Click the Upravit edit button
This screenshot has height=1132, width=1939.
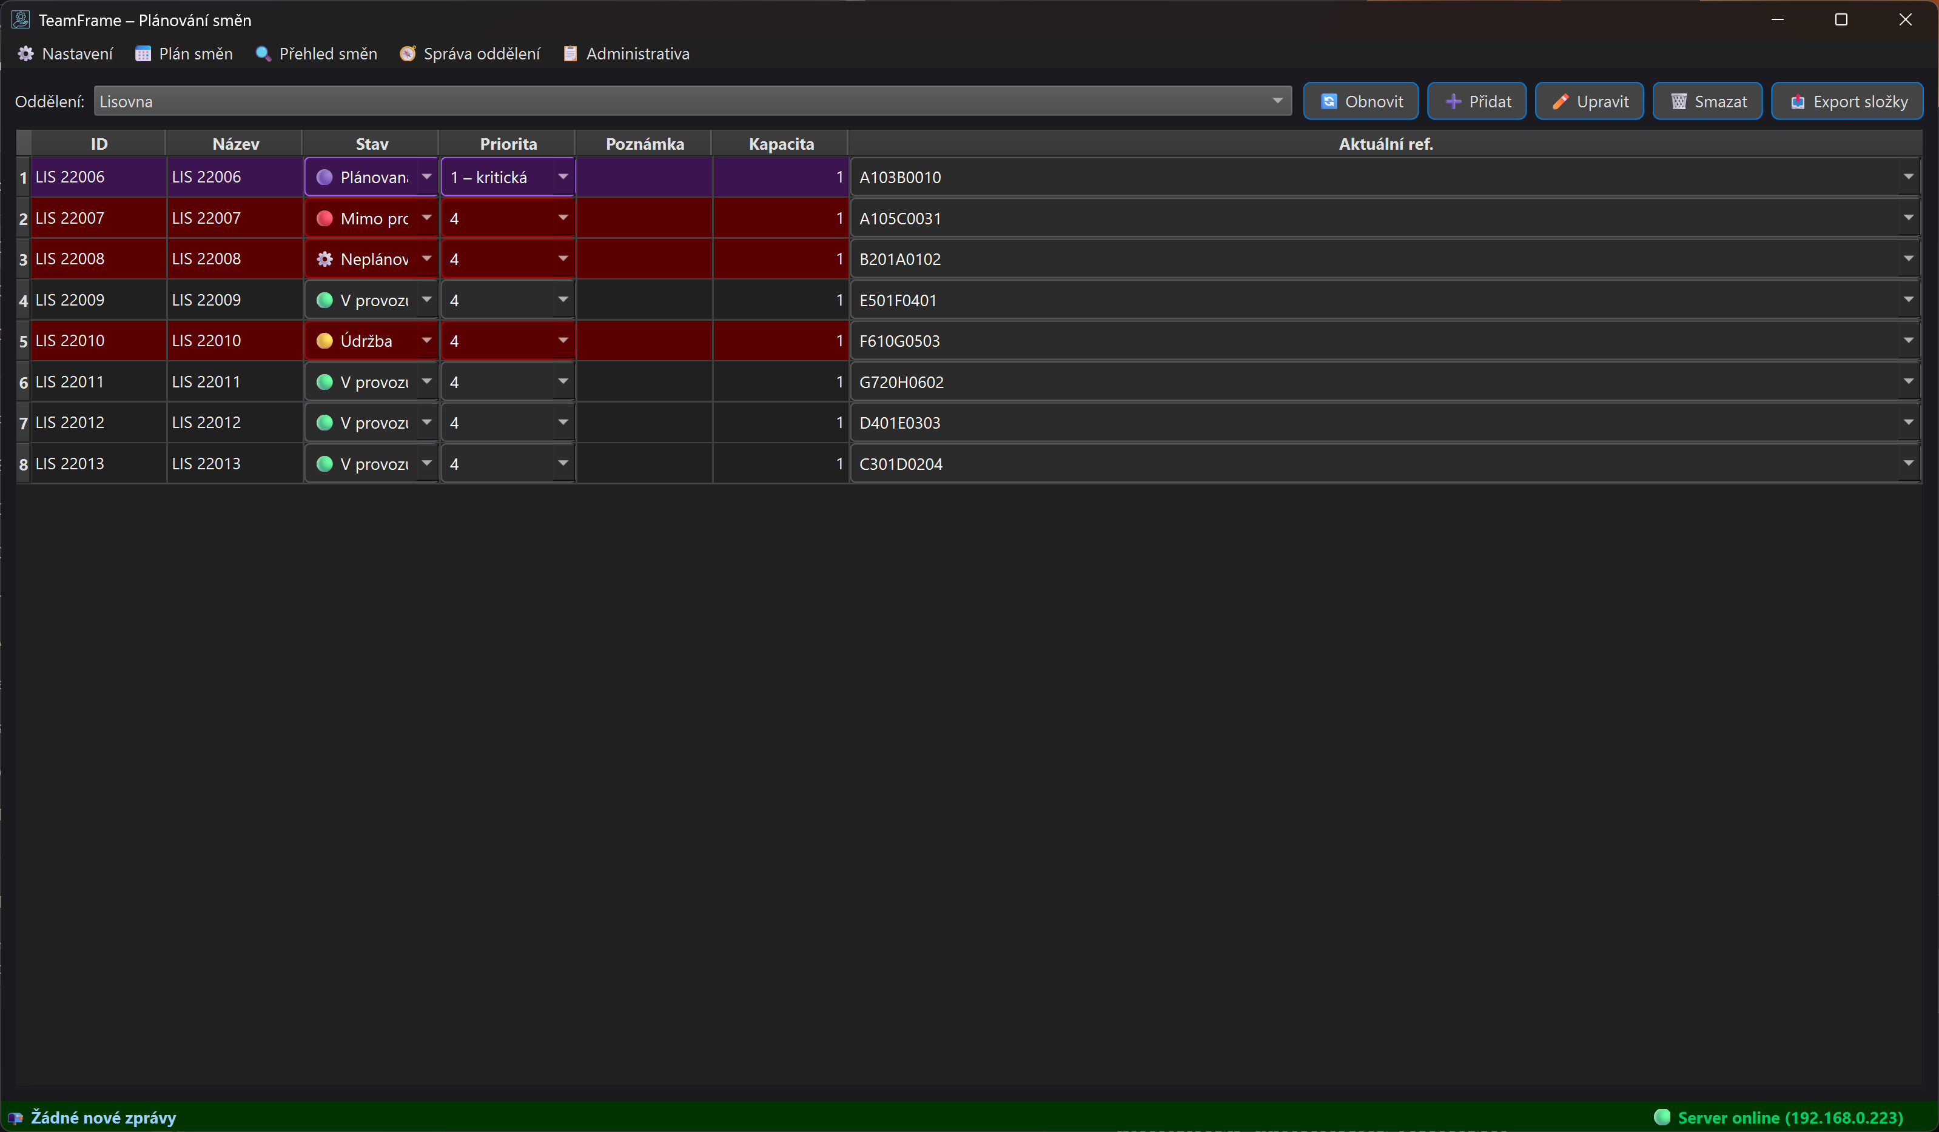(1589, 101)
